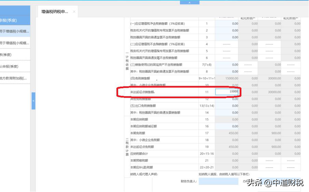309x192 pixels.
Task: Click the row 3 editable amount cell
Action: point(227,37)
